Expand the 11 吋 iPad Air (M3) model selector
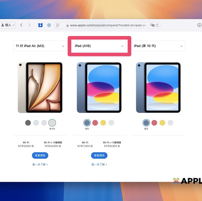The height and width of the screenshot is (201, 202). pos(40,46)
